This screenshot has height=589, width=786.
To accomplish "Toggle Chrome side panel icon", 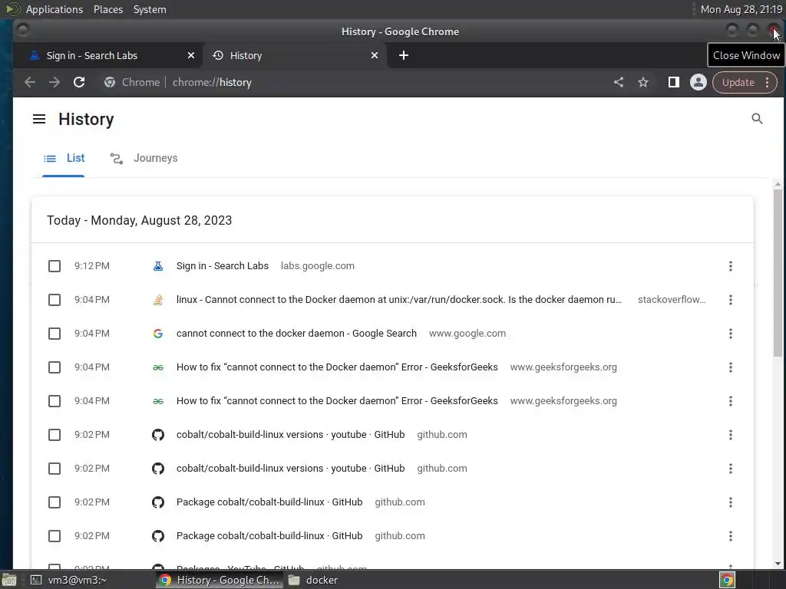I will click(x=673, y=82).
